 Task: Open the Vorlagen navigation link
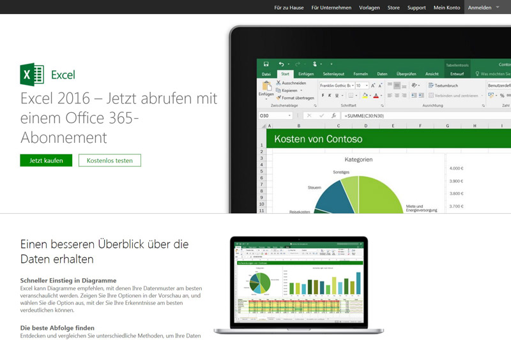point(369,8)
